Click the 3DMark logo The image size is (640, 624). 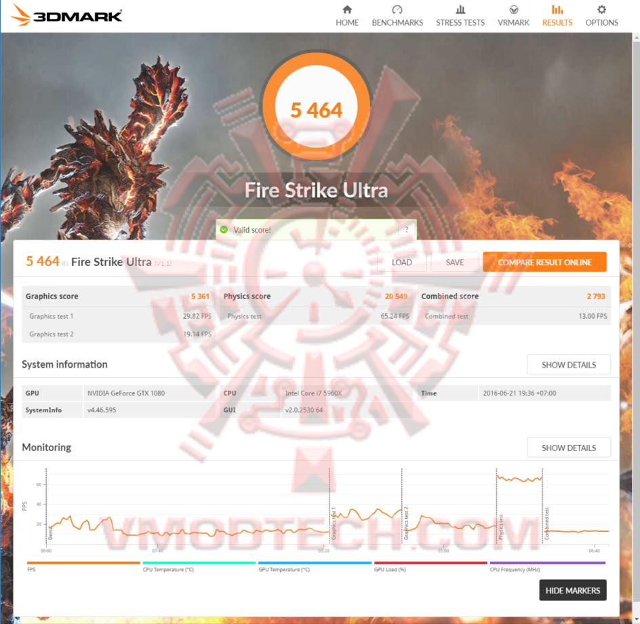click(66, 15)
